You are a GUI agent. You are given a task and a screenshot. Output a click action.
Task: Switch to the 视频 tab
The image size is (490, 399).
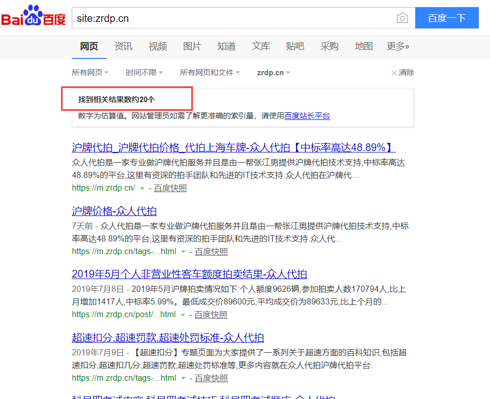pyautogui.click(x=158, y=47)
